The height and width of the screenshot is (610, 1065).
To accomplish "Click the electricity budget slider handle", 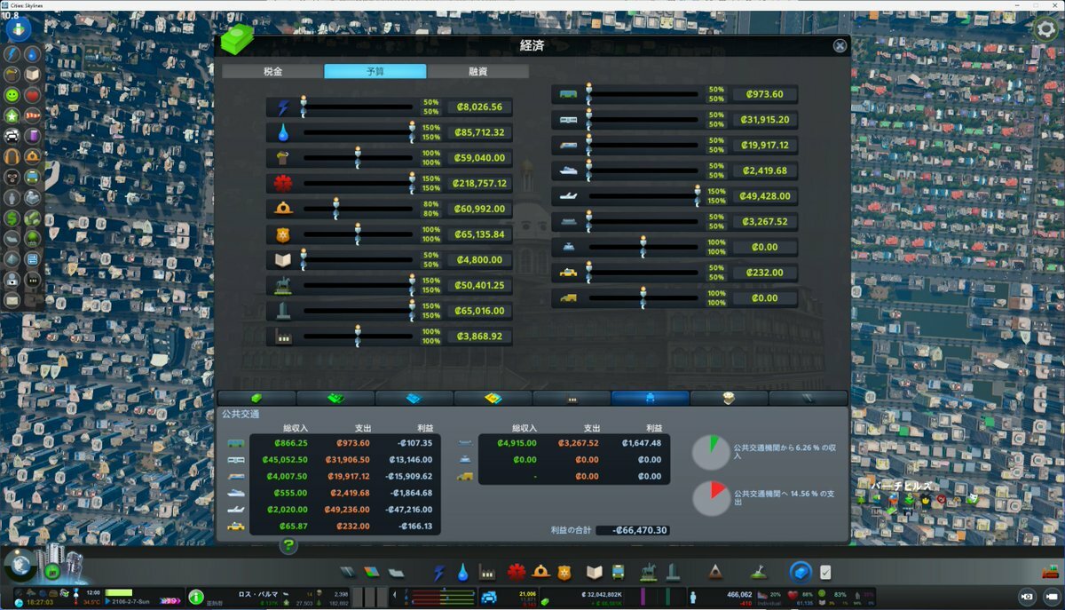I will [303, 107].
